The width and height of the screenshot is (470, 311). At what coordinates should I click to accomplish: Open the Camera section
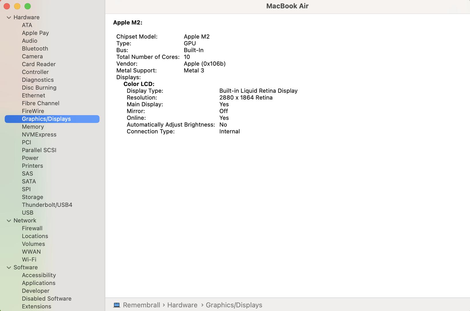tap(32, 56)
